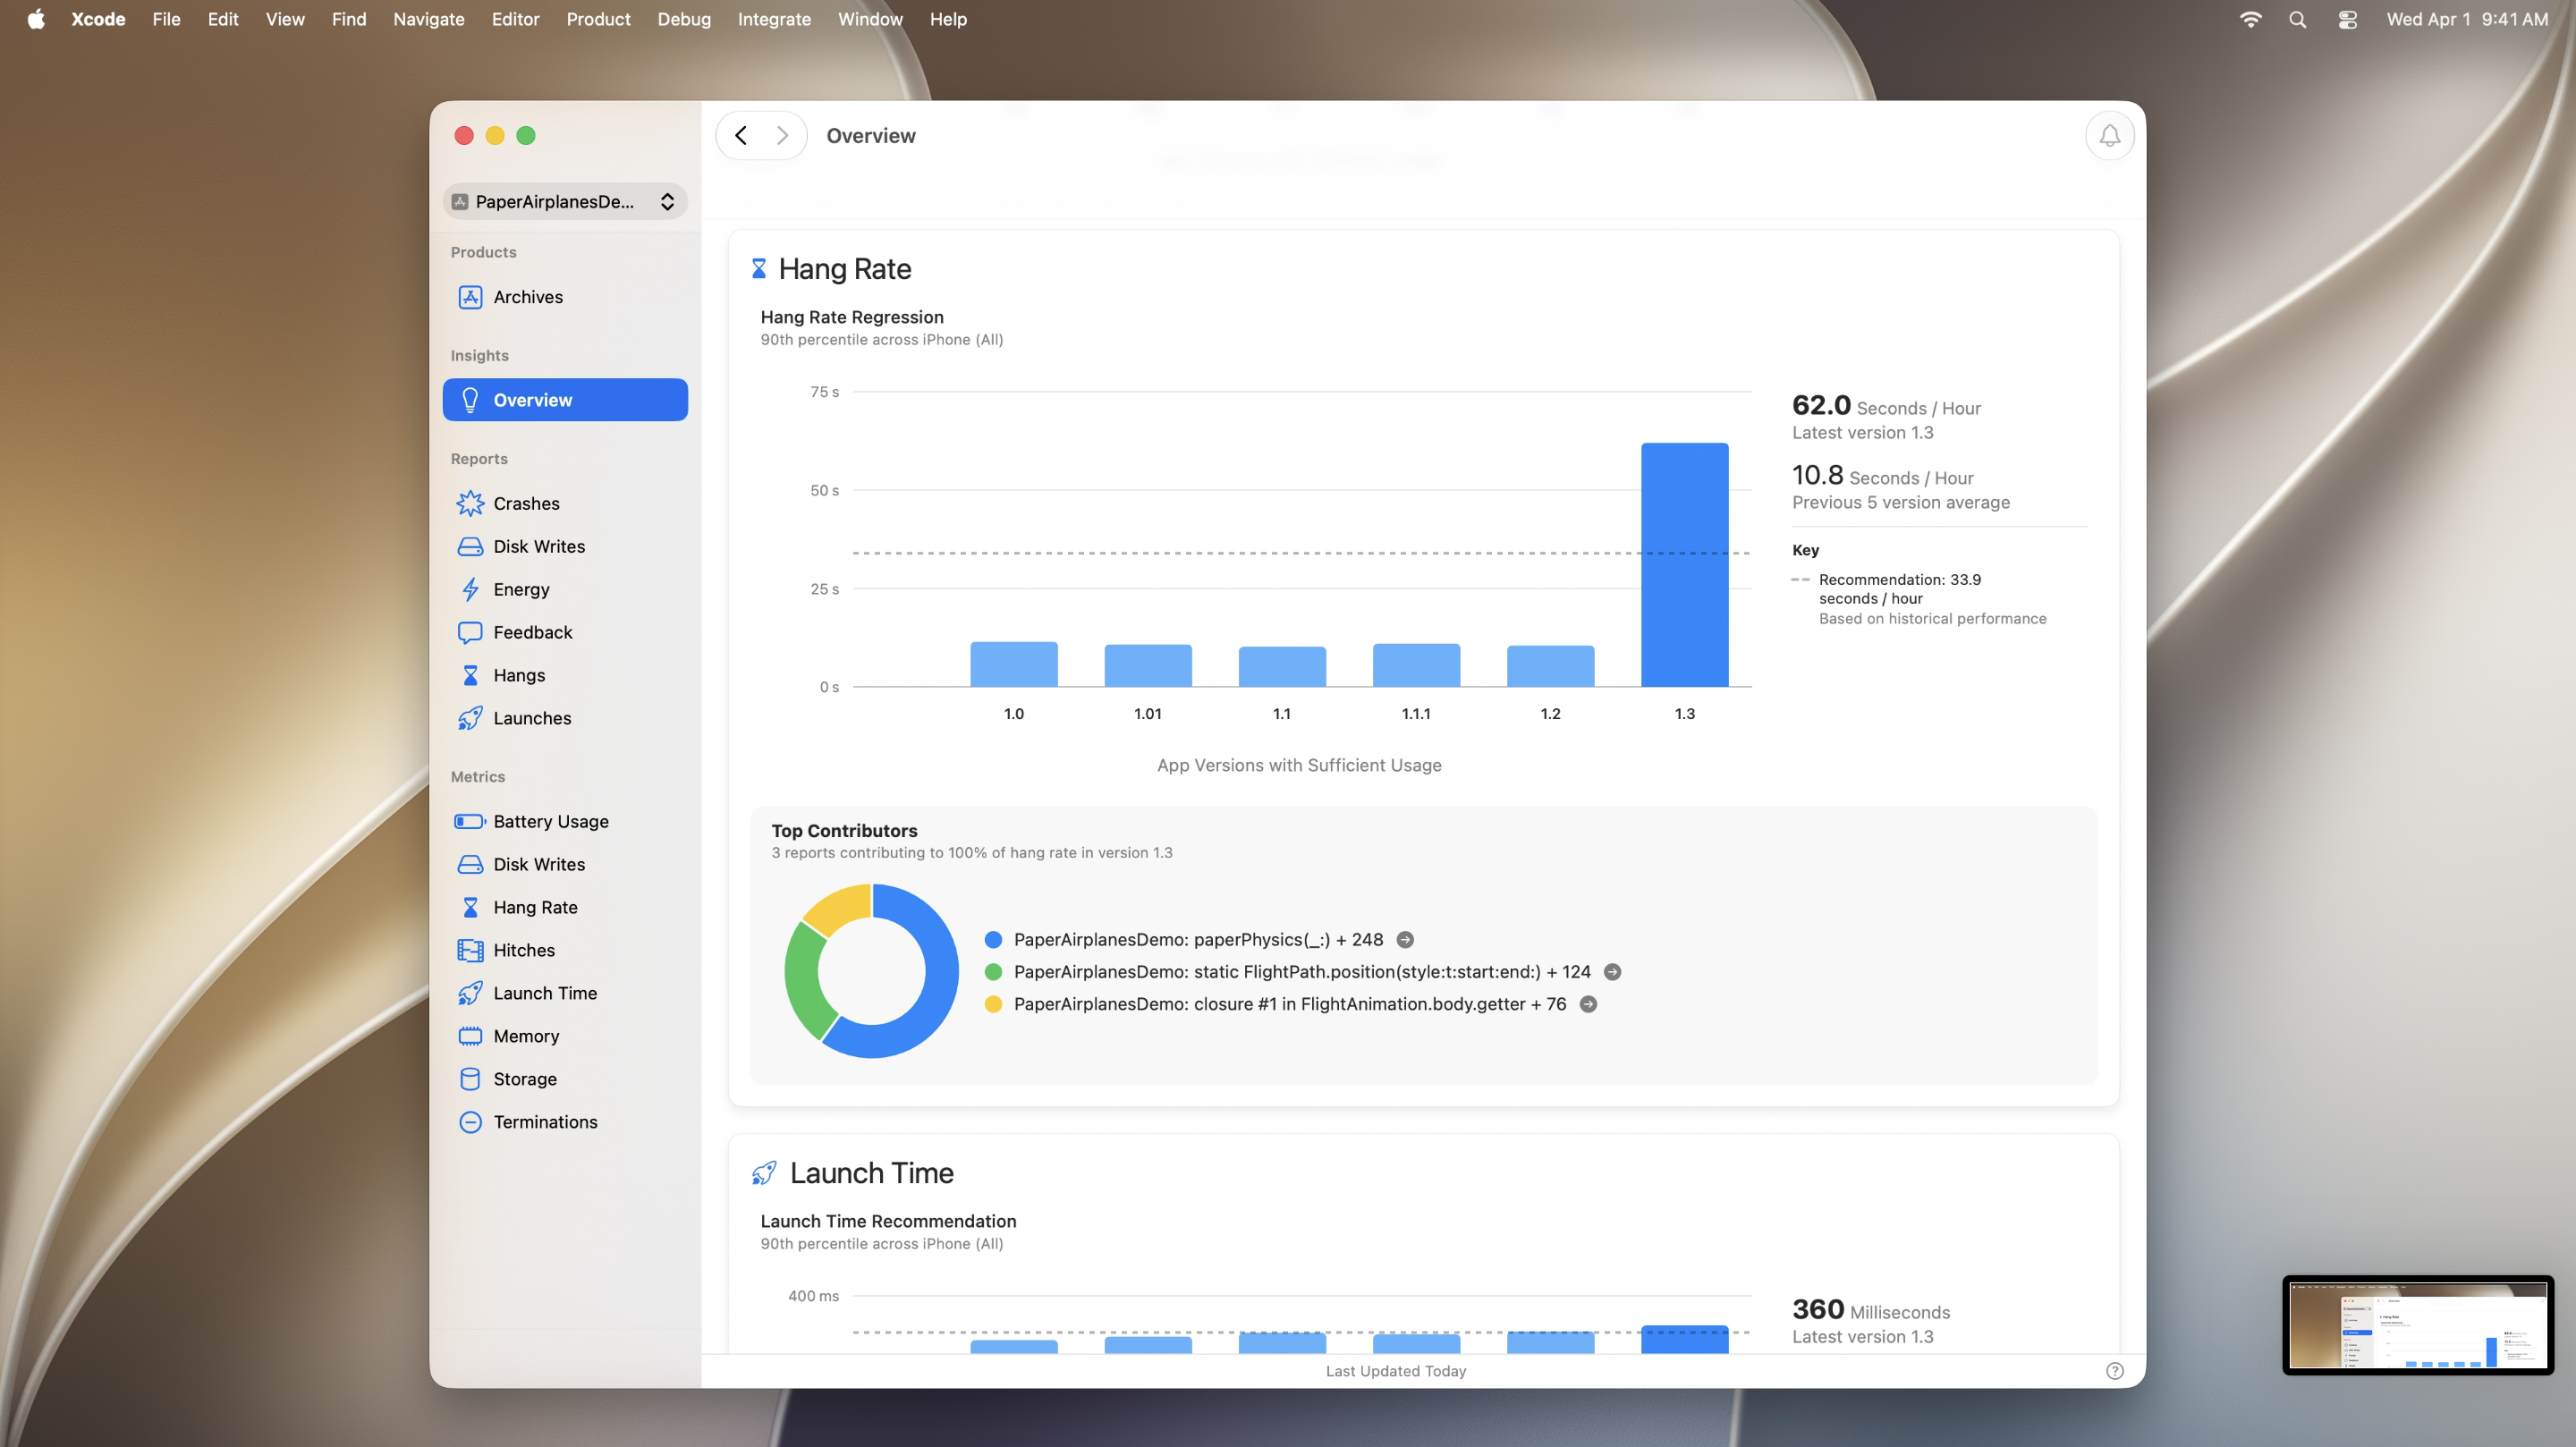Open the File menu
Screen dimensions: 2576x1447
point(166,19)
